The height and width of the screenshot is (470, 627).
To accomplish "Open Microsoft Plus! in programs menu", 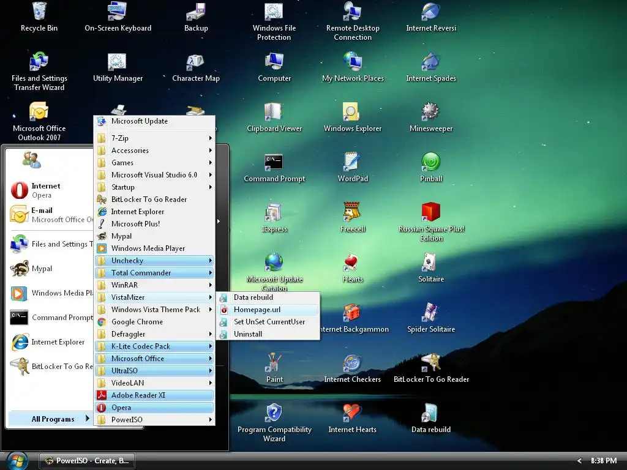I will [154, 224].
